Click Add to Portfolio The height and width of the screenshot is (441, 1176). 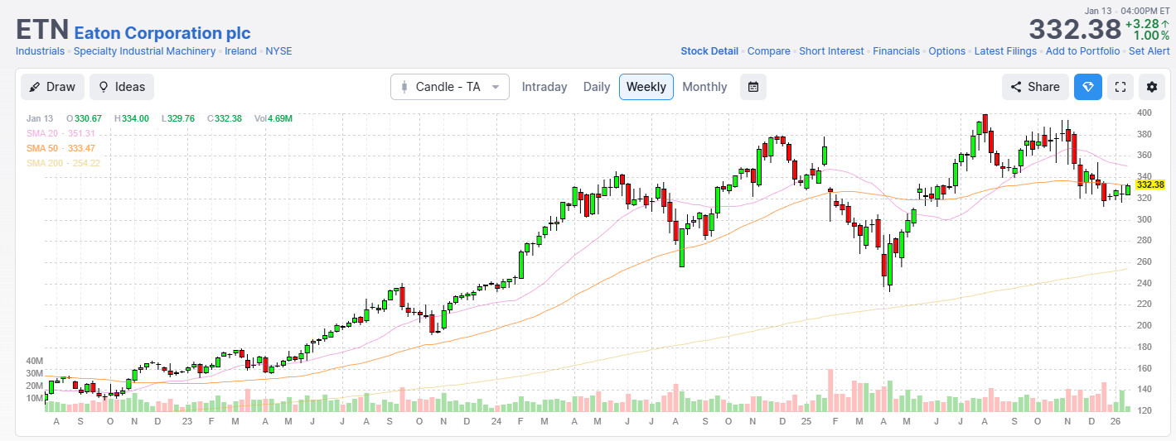click(x=1082, y=51)
